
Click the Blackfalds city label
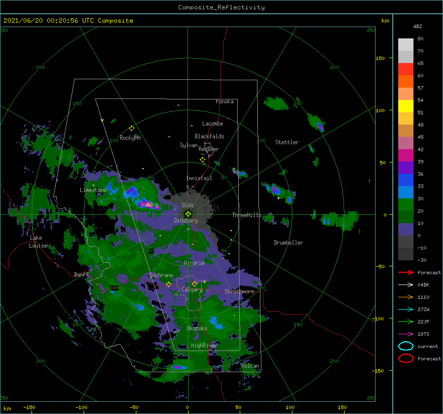coord(209,136)
